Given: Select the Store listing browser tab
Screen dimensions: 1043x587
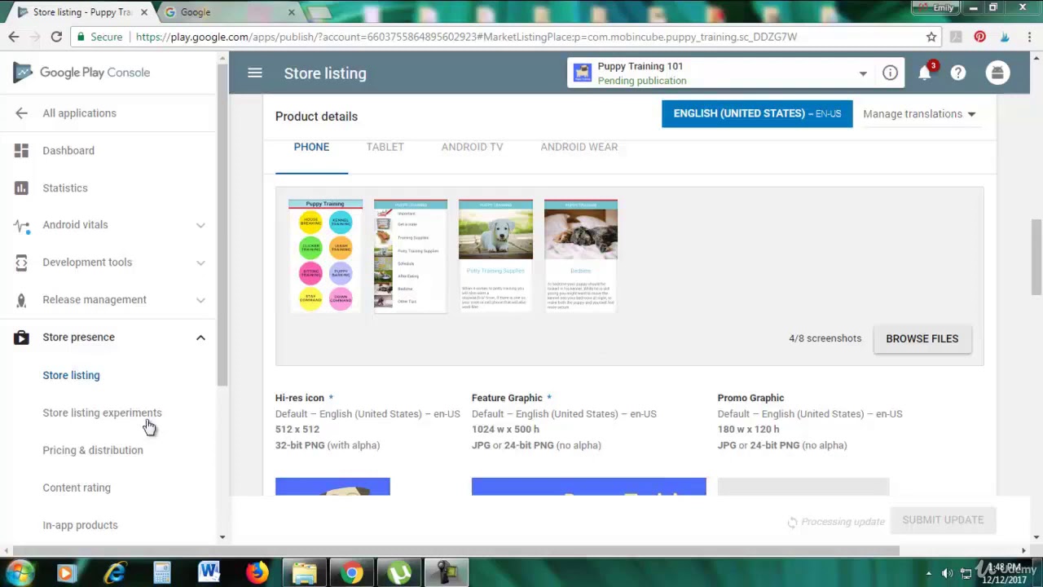Looking at the screenshot, I should [81, 12].
